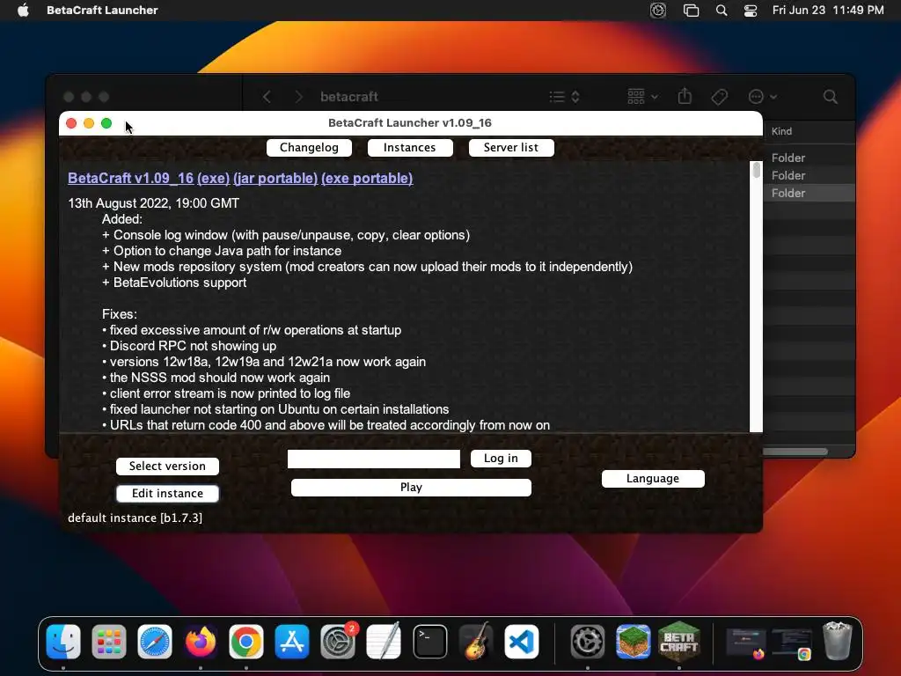The image size is (901, 676).
Task: Click the Language button
Action: tap(653, 479)
